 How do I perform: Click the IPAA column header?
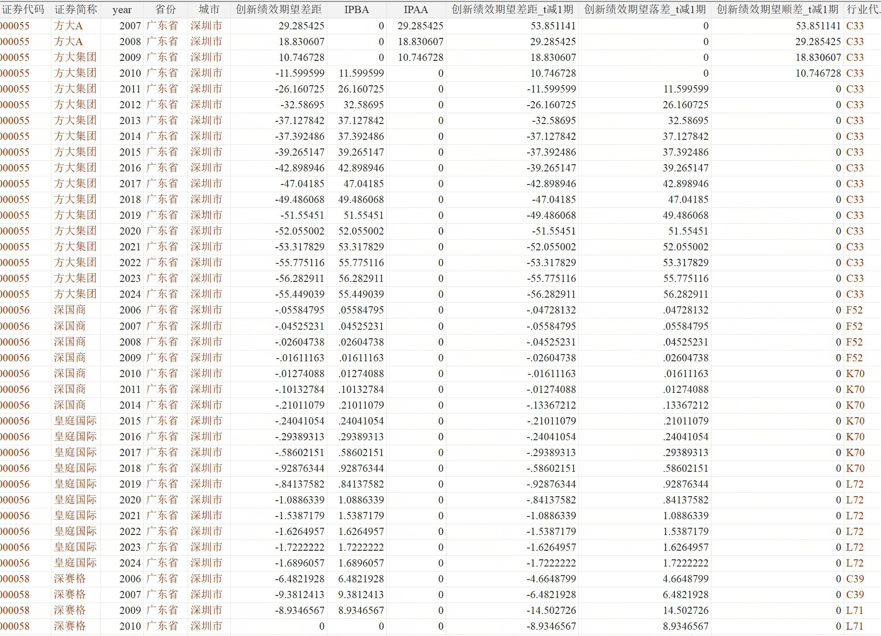coord(416,9)
